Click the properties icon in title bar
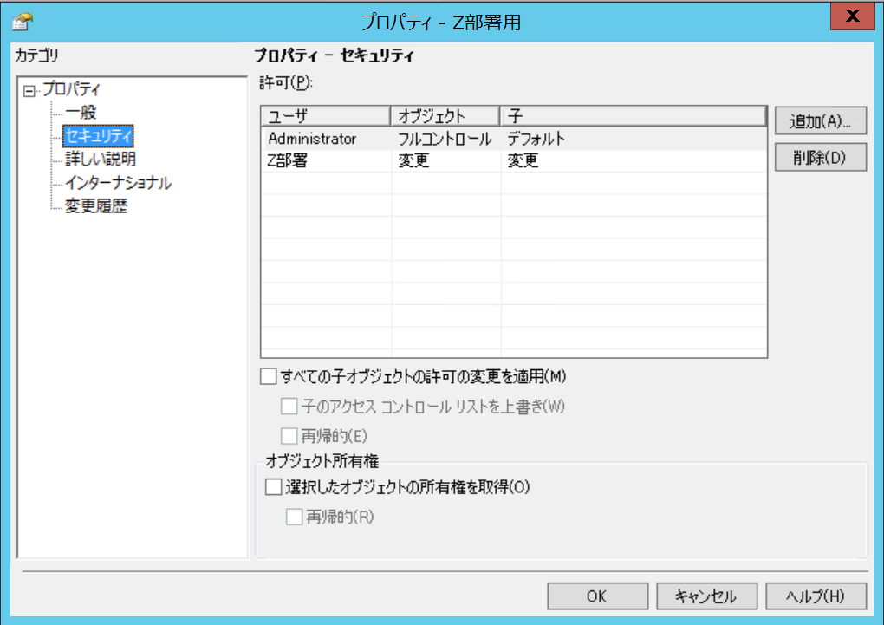The image size is (884, 625). [23, 22]
